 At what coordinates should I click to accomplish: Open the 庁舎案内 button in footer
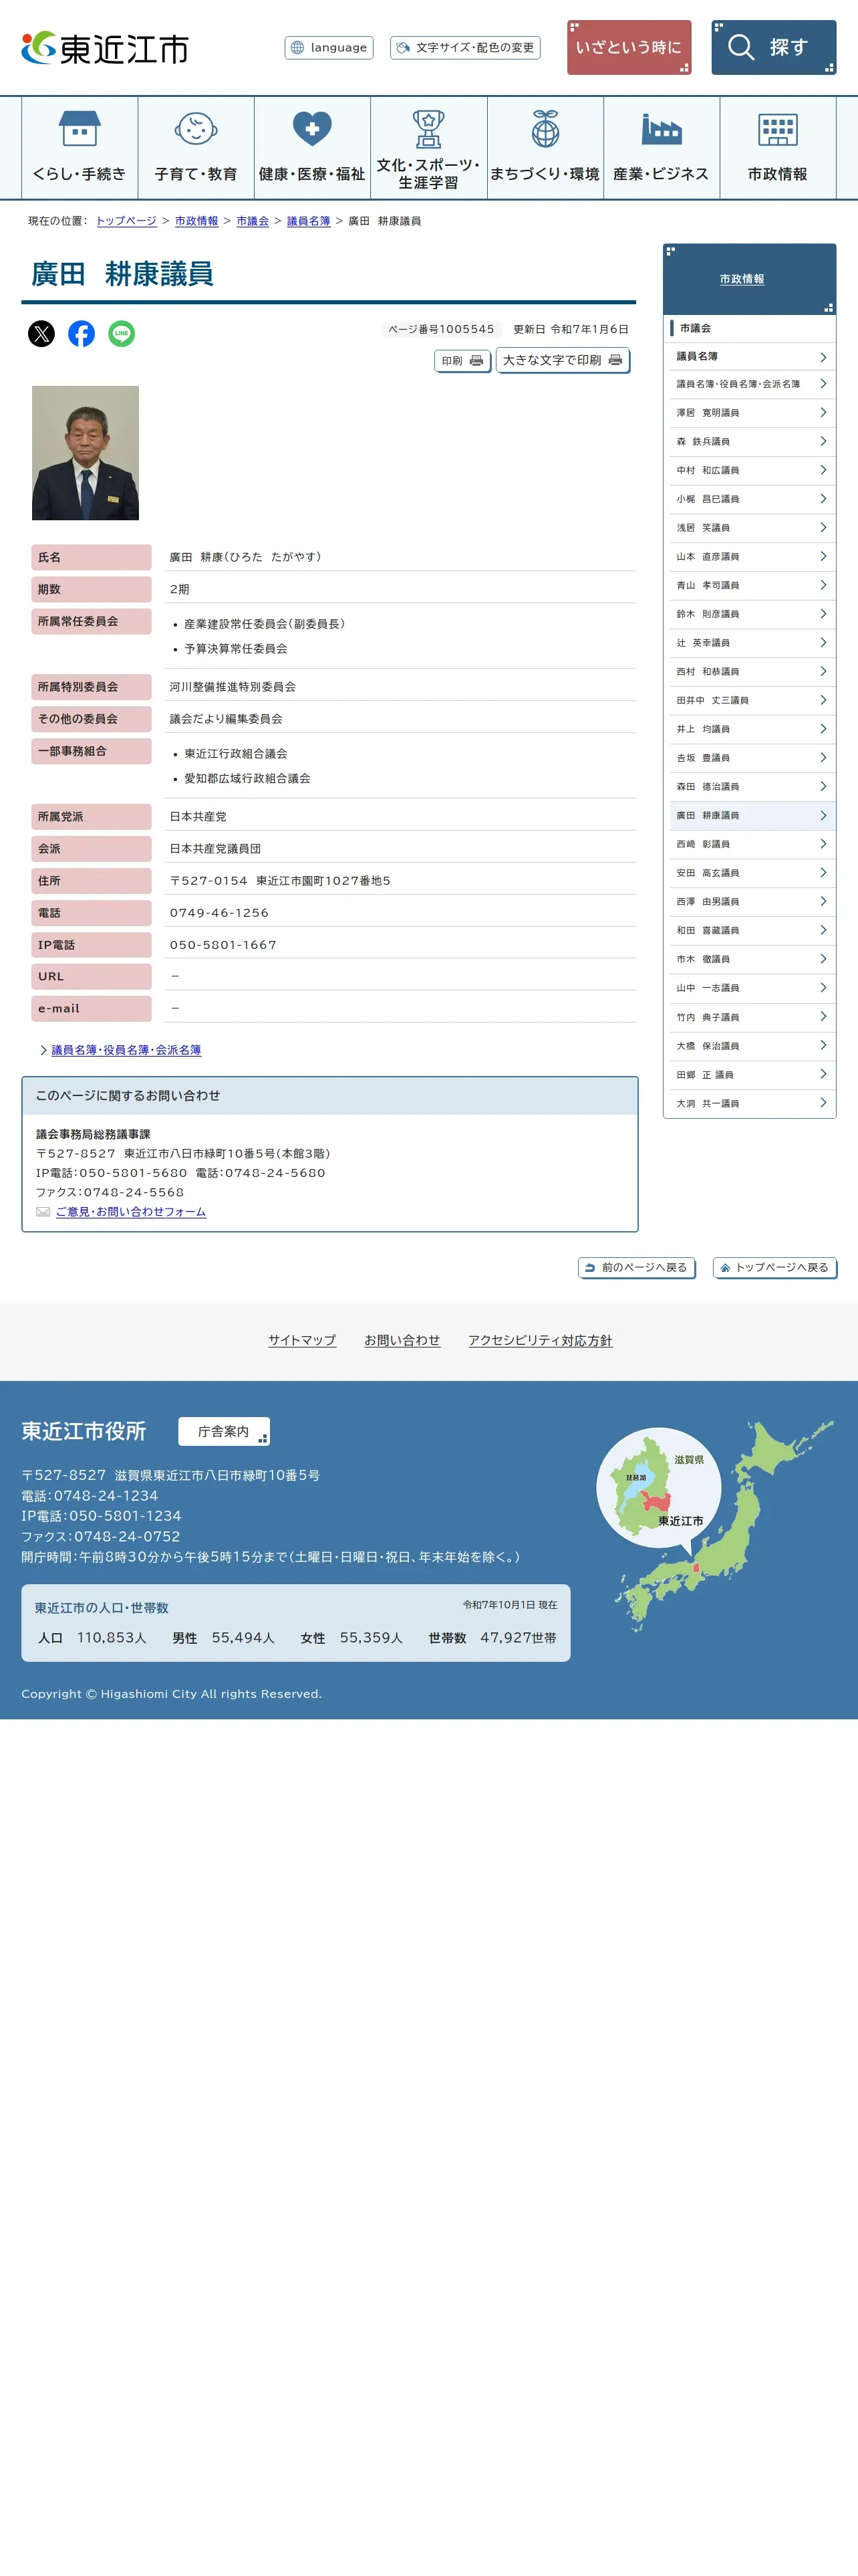[x=224, y=1431]
